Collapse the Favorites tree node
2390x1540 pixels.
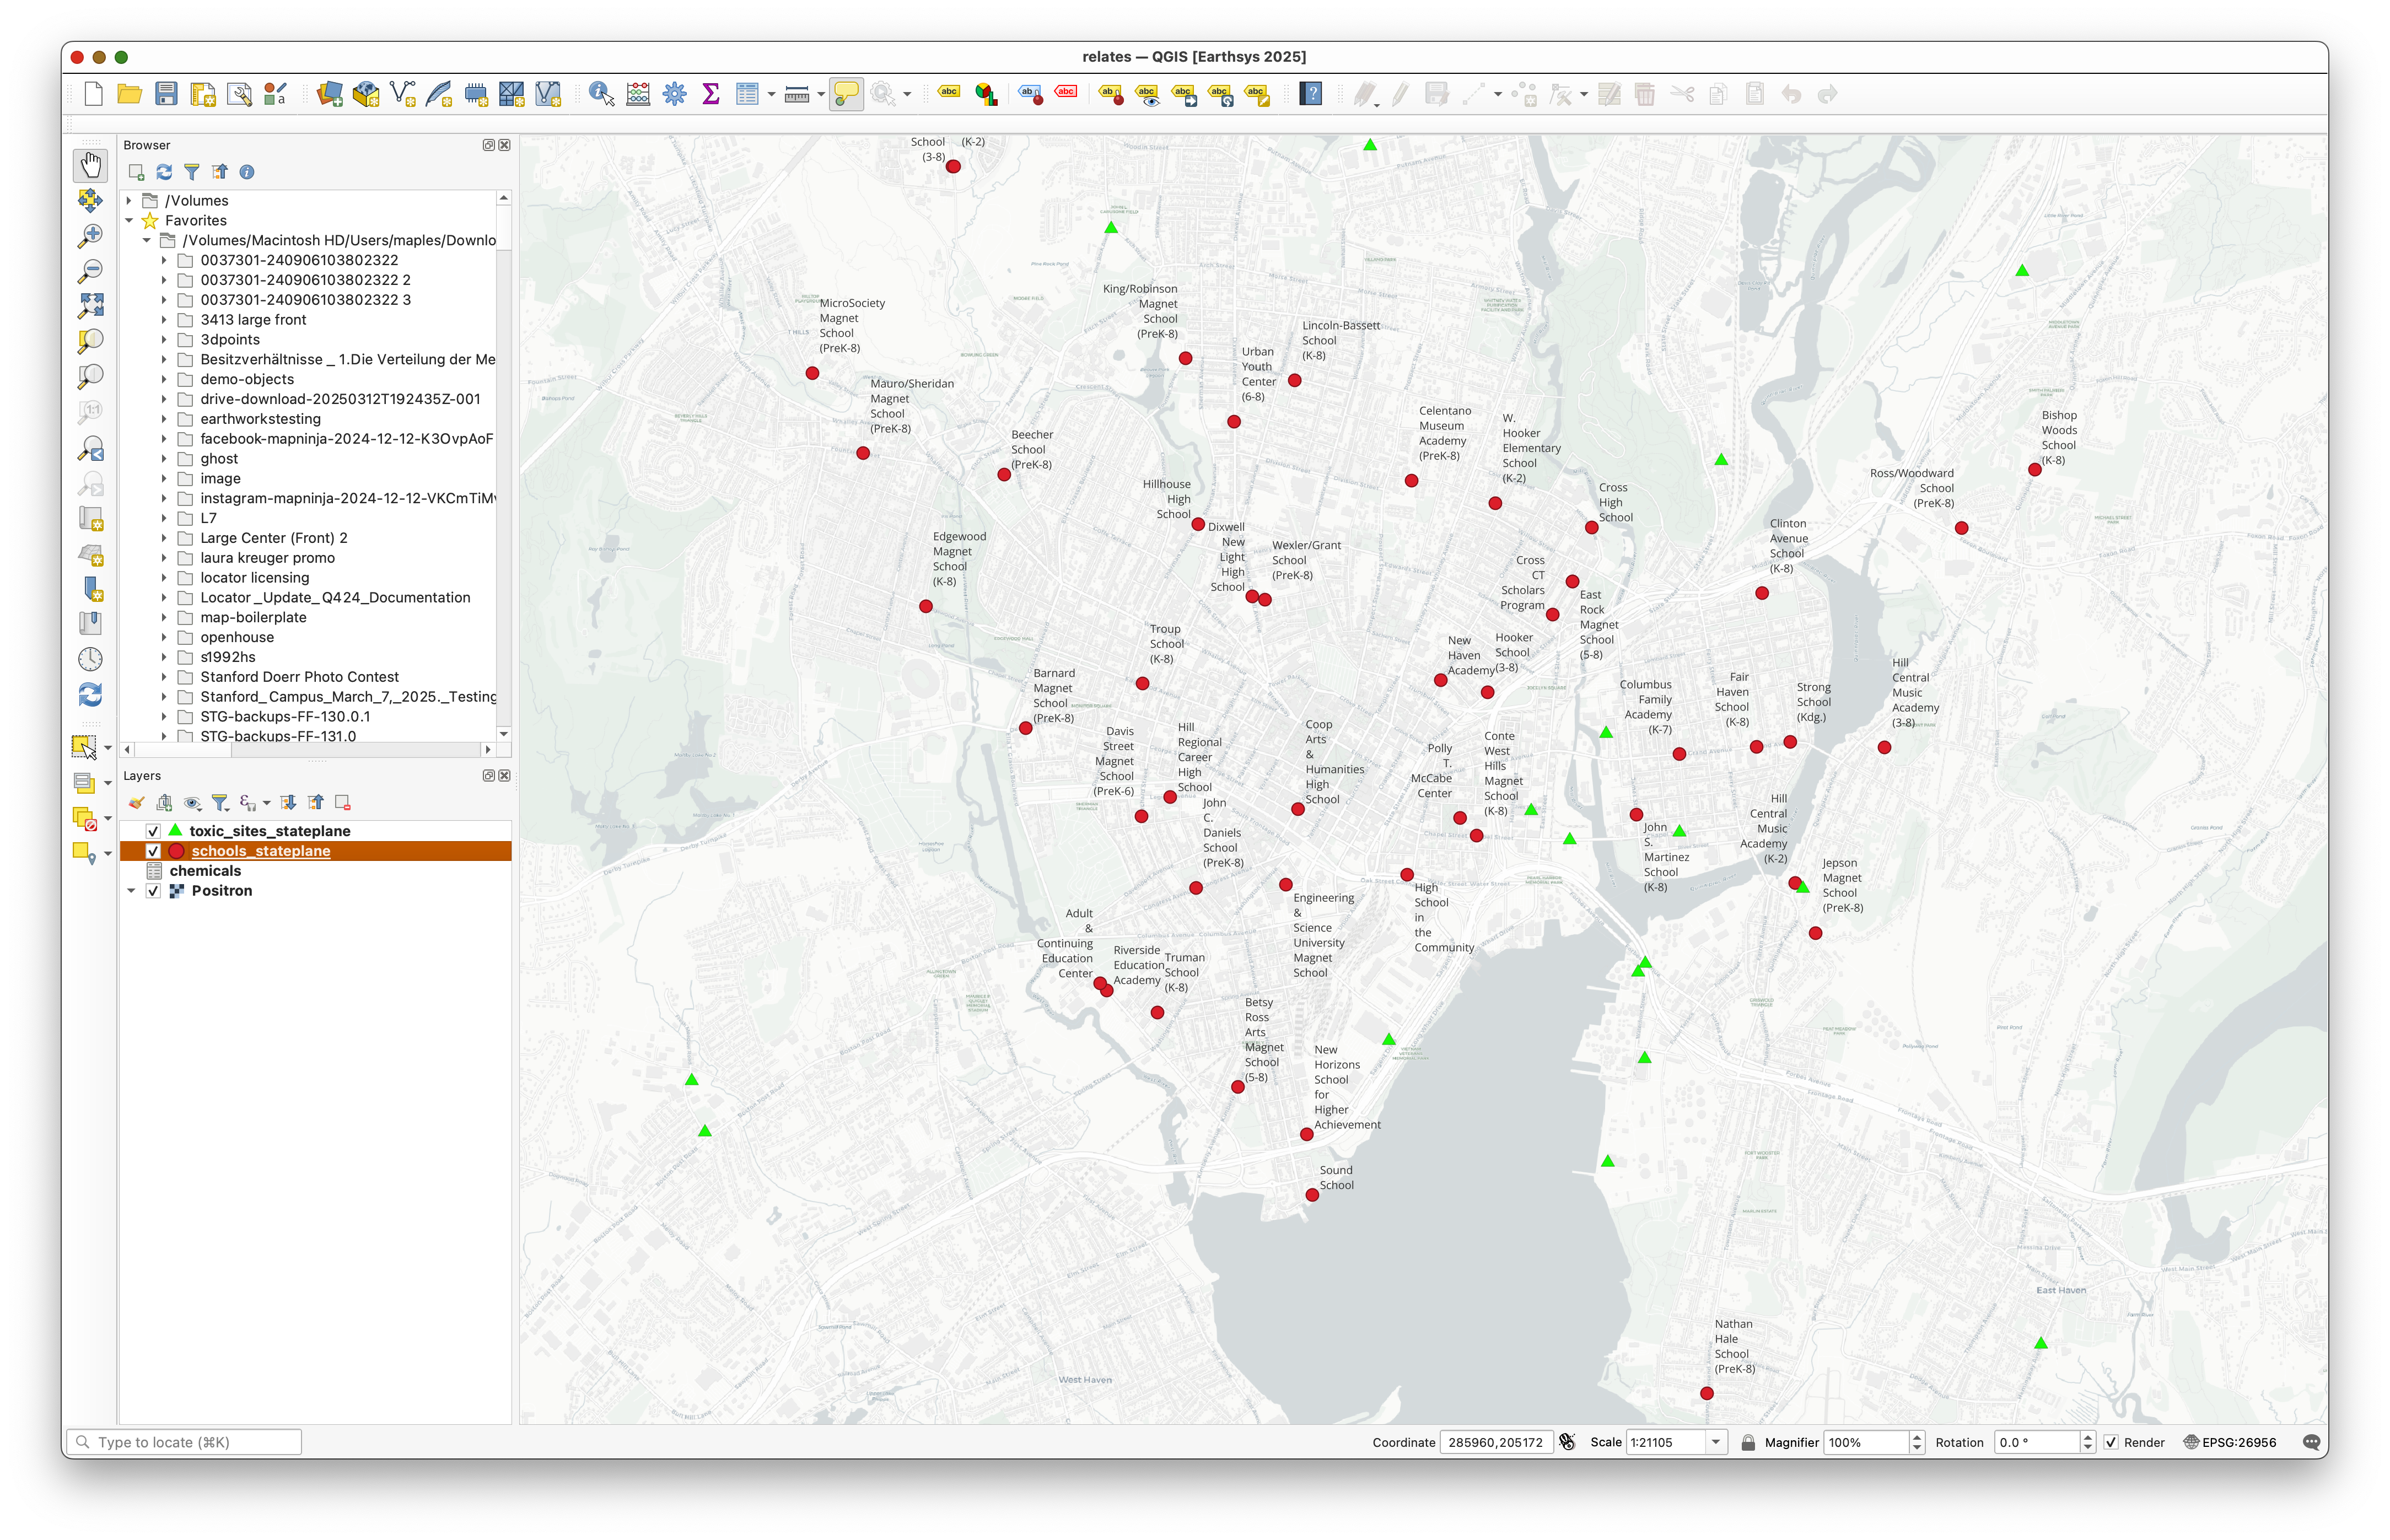[129, 221]
